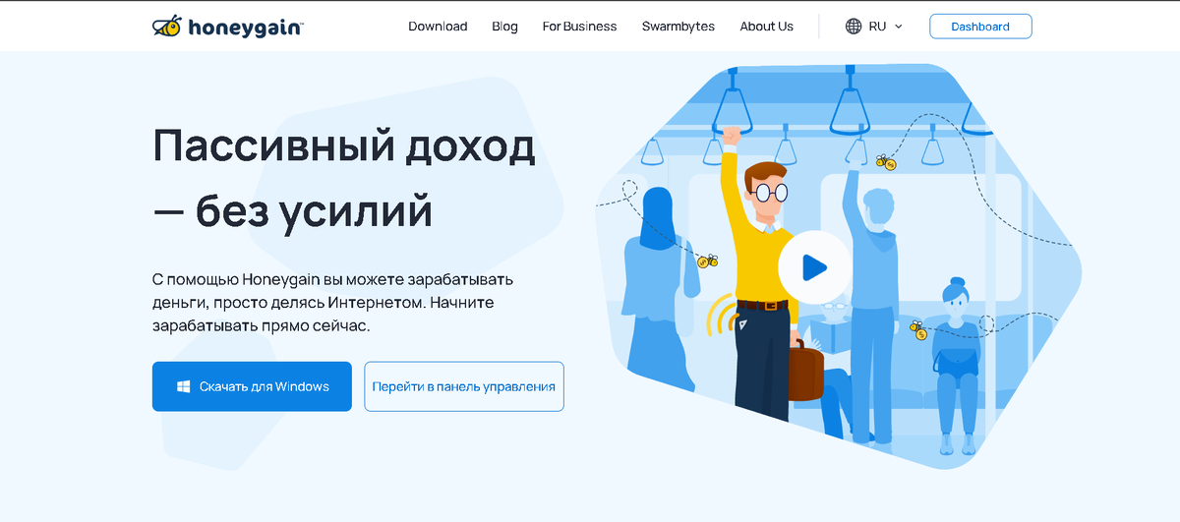Open the Swarmbytes page
The image size is (1180, 522).
(x=678, y=27)
